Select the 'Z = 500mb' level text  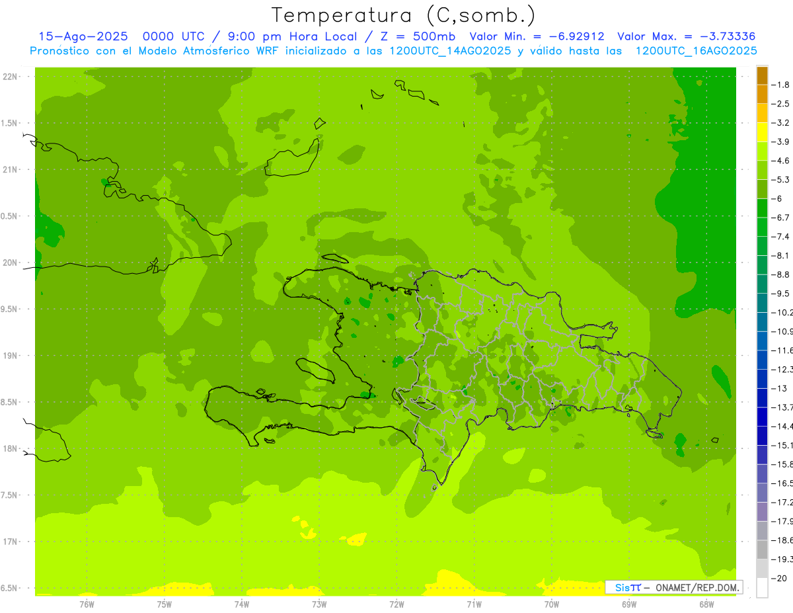[x=418, y=36]
